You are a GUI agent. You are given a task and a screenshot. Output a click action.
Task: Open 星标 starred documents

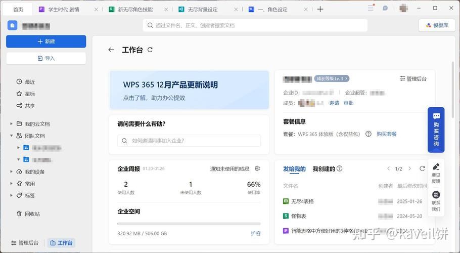point(25,94)
